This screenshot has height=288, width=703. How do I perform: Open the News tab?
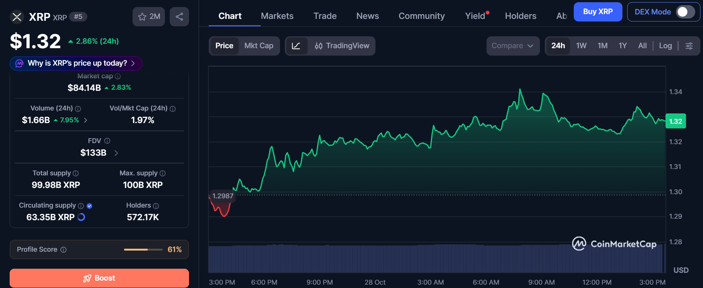coord(368,16)
